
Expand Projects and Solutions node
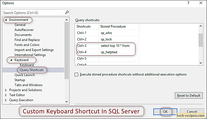[x=6, y=90]
